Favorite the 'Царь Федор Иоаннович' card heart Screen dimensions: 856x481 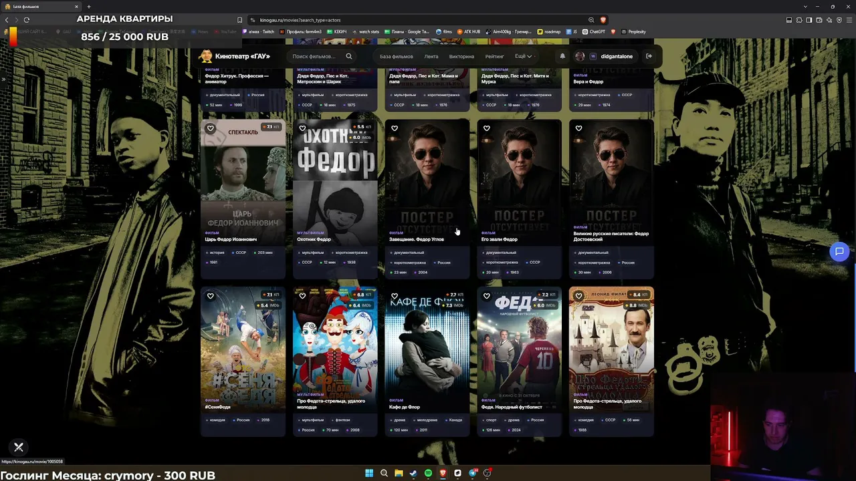210,128
